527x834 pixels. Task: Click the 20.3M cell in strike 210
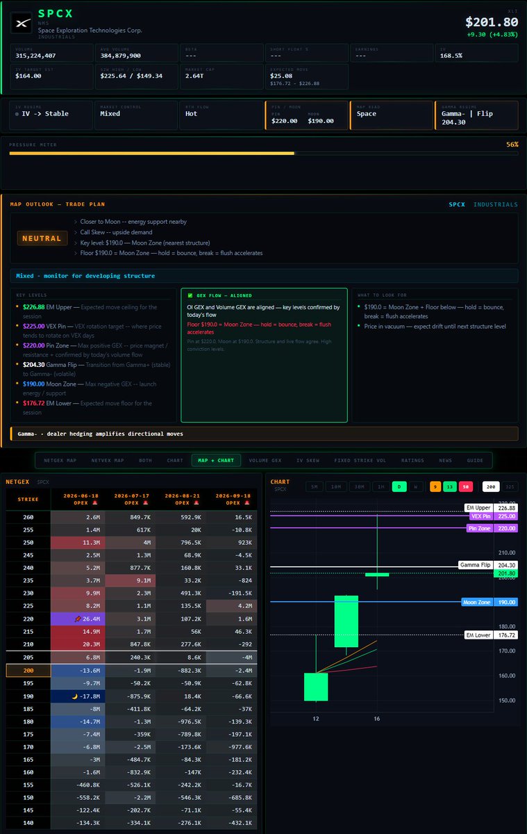coord(77,644)
